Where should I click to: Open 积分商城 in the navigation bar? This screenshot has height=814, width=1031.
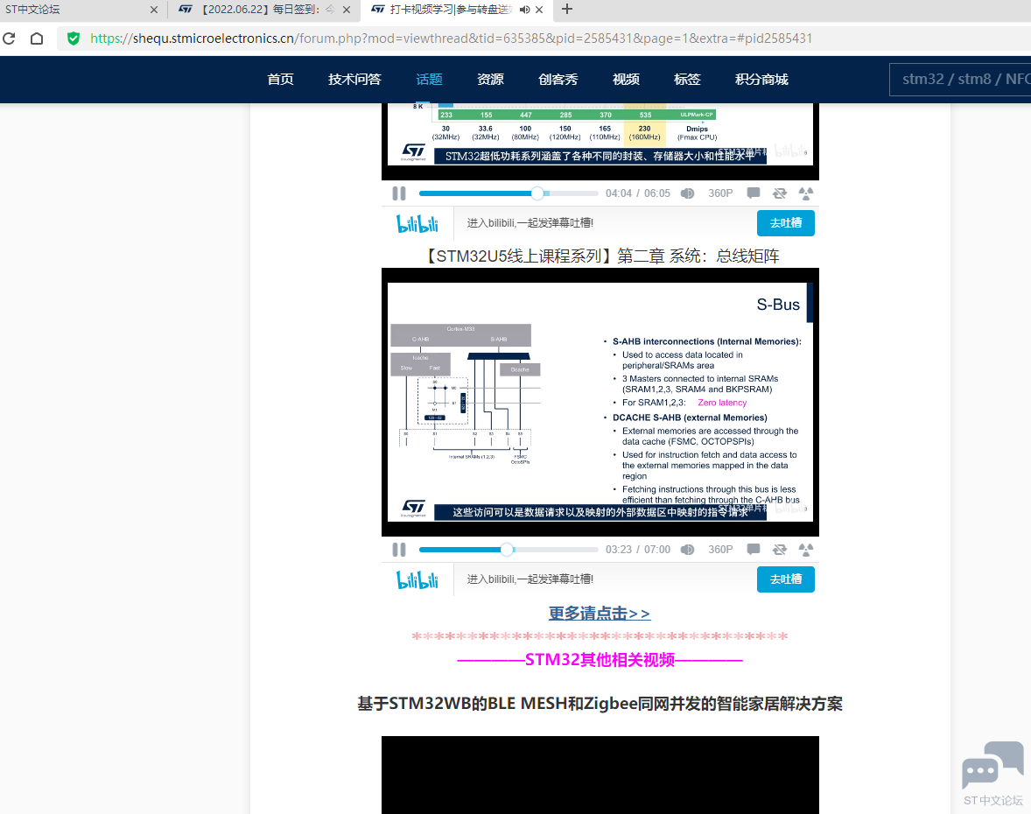point(761,80)
